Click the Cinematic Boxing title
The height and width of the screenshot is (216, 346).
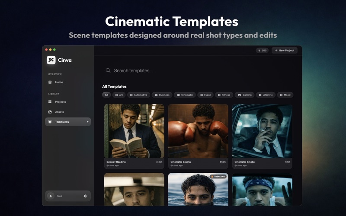click(x=180, y=162)
